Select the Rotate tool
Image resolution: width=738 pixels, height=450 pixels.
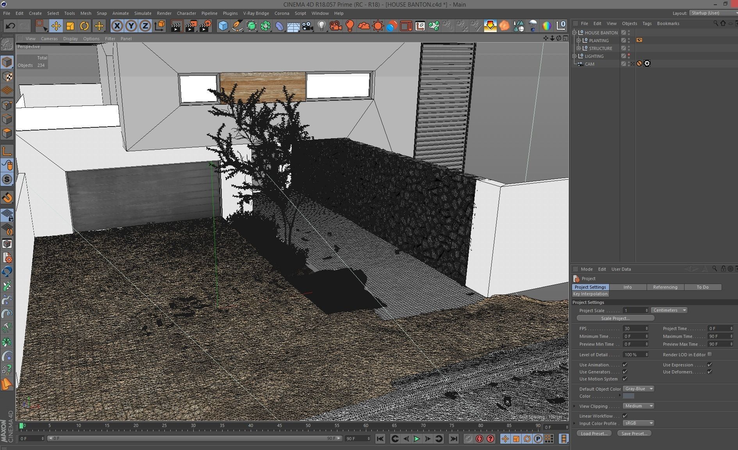[x=84, y=26]
